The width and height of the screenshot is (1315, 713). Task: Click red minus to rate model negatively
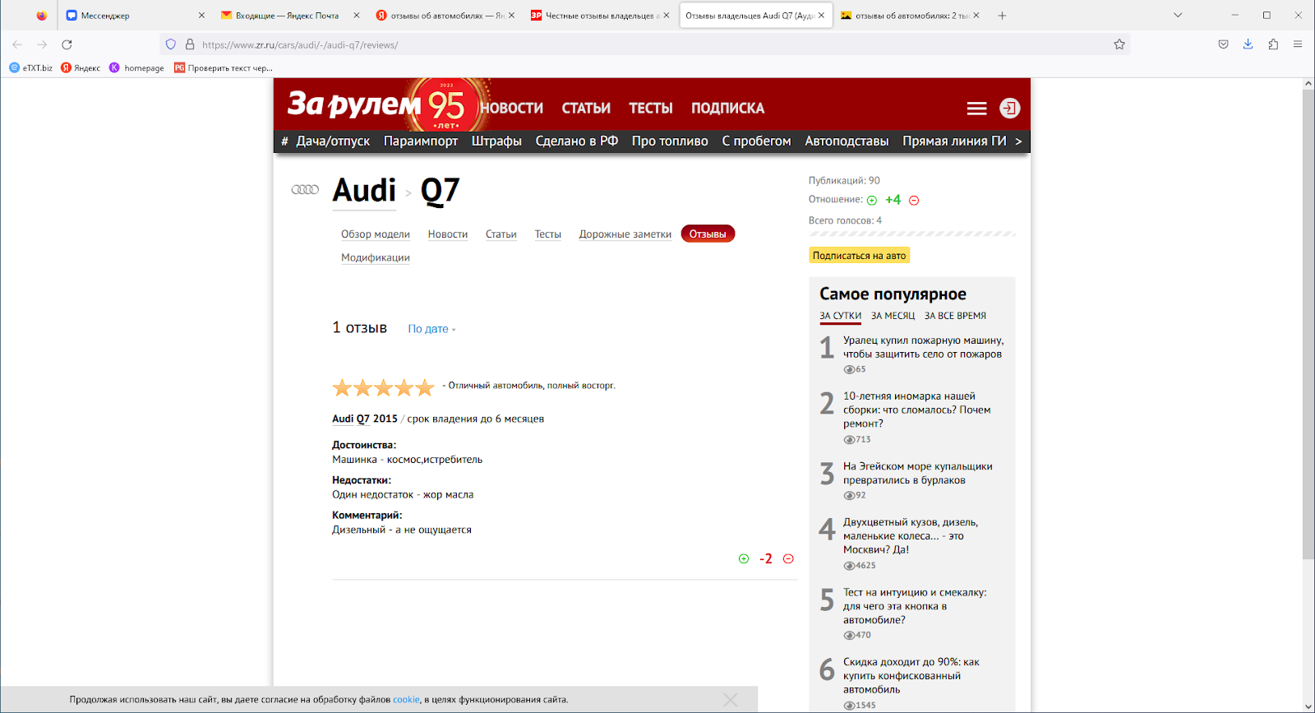click(914, 201)
